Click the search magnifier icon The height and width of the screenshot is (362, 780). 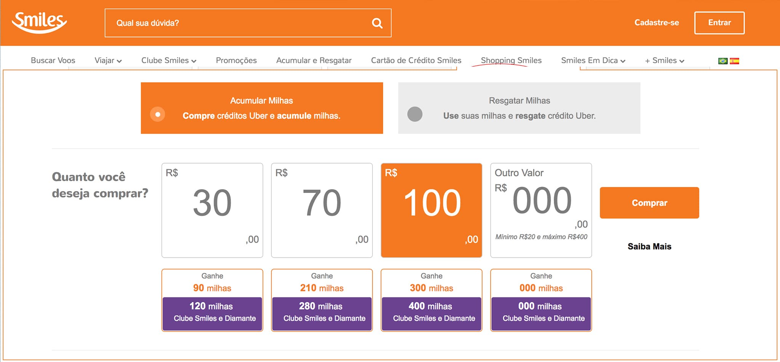[377, 23]
